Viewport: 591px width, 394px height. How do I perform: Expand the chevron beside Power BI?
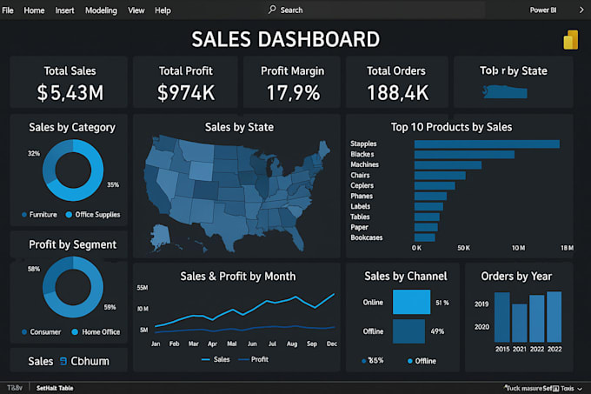coord(581,10)
